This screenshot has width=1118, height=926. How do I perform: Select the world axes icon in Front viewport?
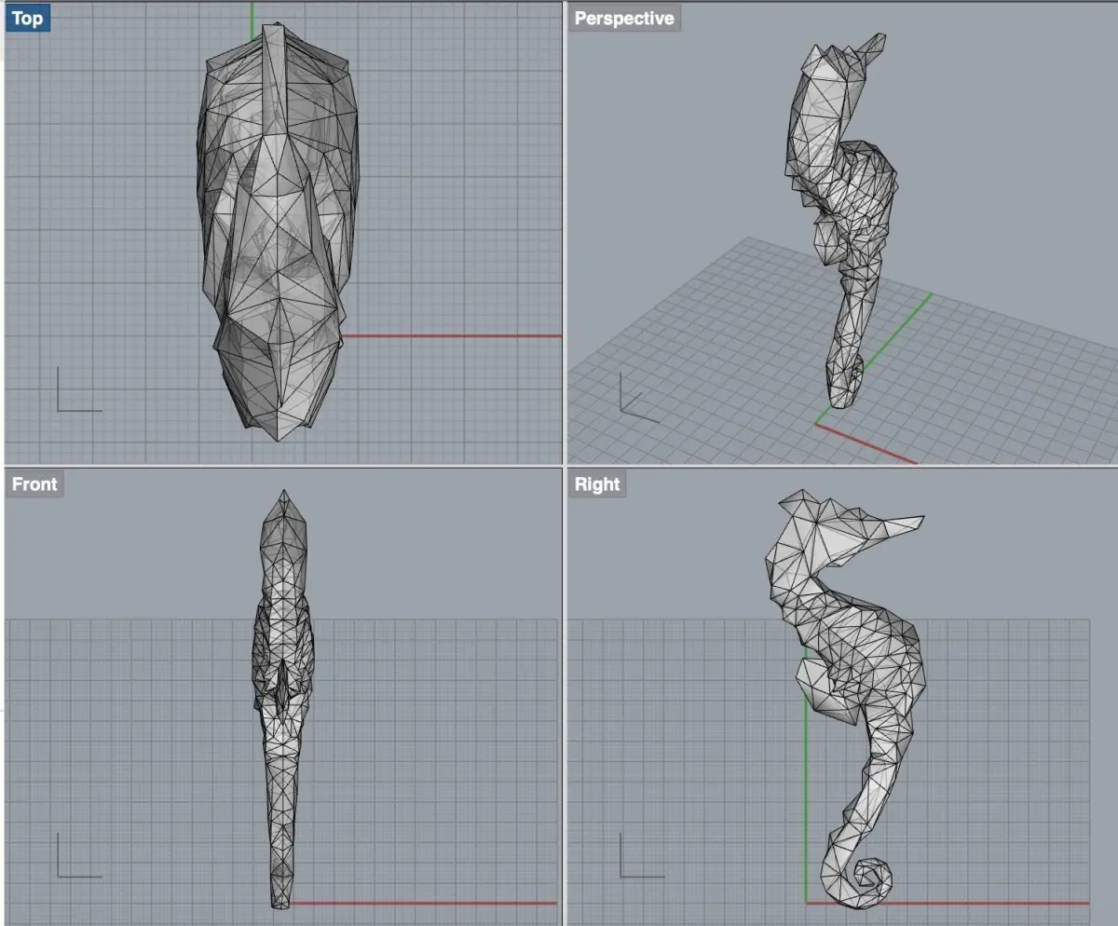click(x=79, y=855)
